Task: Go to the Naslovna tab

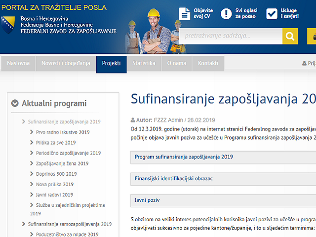Action: (x=18, y=63)
